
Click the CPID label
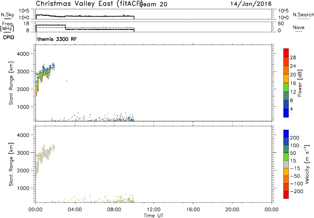9,37
